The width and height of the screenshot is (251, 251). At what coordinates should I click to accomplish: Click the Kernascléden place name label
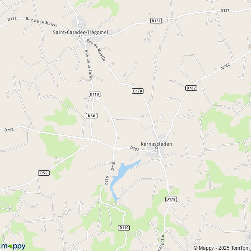[x=156, y=144]
